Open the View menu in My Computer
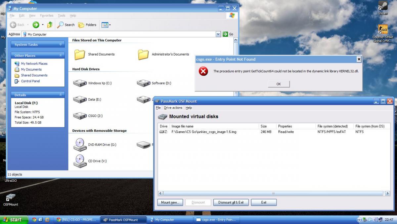397x224 pixels. pyautogui.click(x=32, y=16)
